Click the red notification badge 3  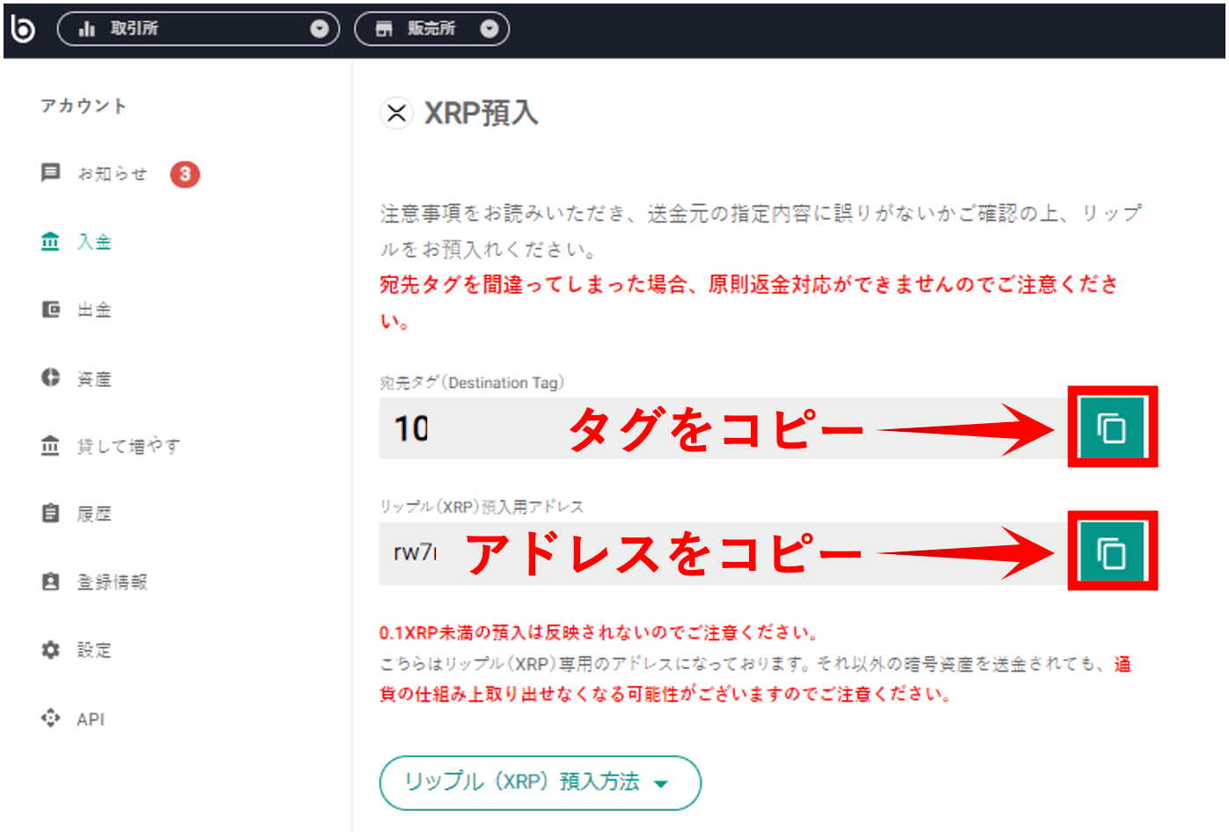click(185, 174)
